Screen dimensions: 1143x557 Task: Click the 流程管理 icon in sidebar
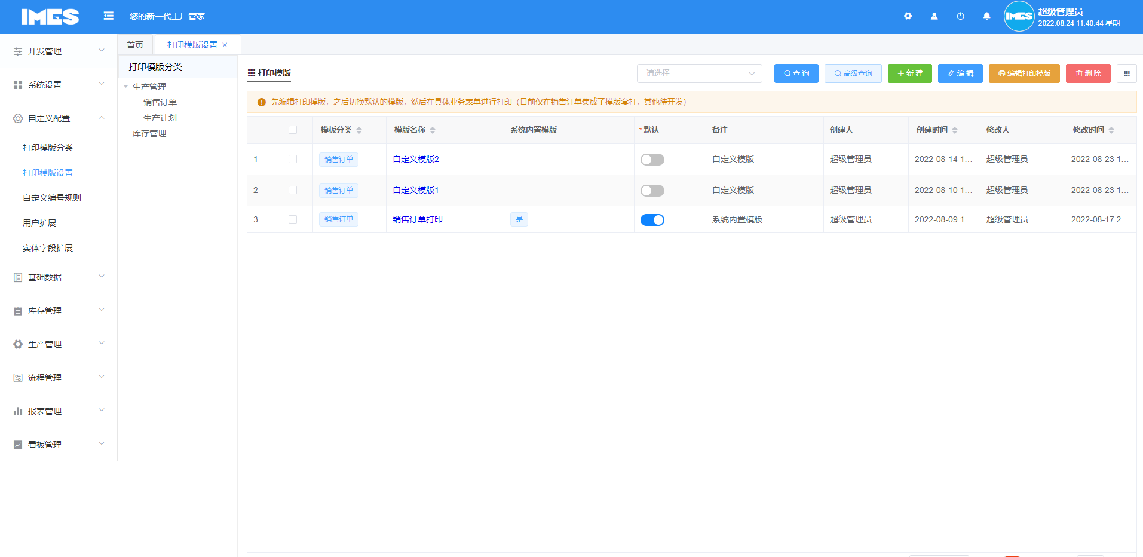click(x=18, y=378)
